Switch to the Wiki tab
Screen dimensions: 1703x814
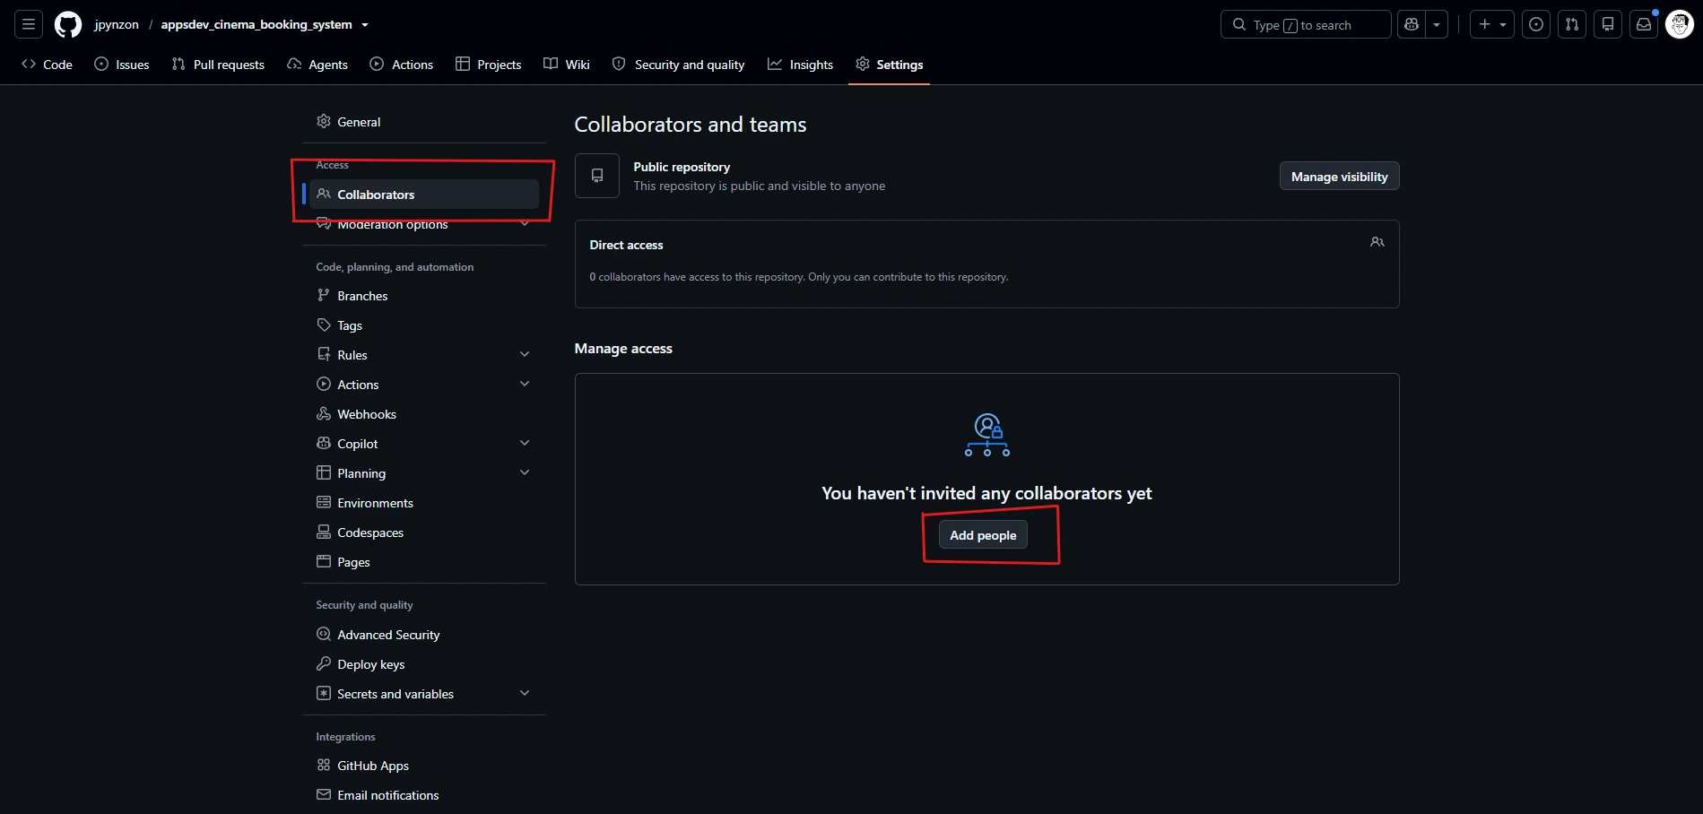(x=567, y=65)
